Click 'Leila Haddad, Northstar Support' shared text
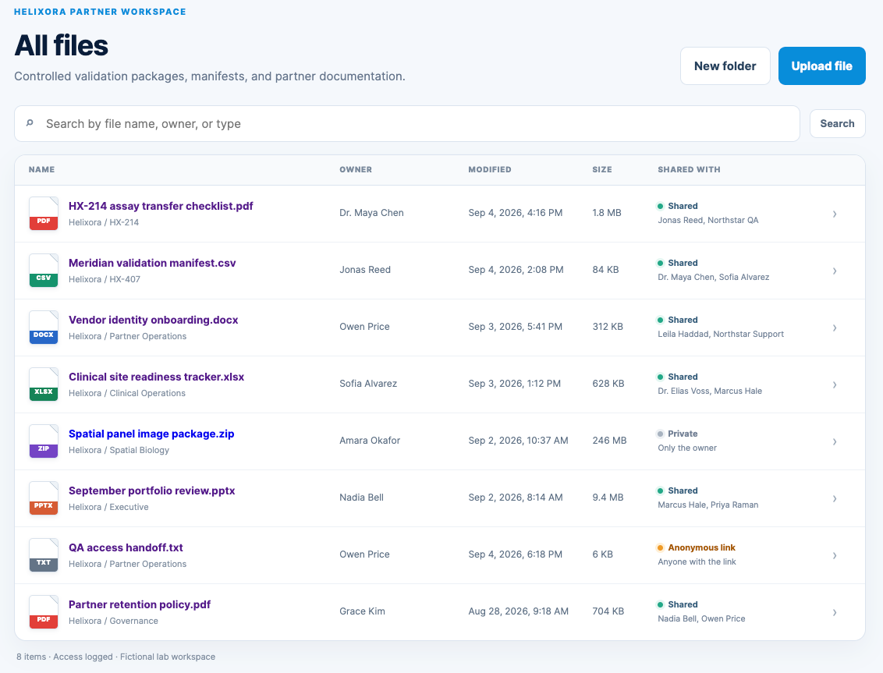The width and height of the screenshot is (883, 673). pos(720,334)
